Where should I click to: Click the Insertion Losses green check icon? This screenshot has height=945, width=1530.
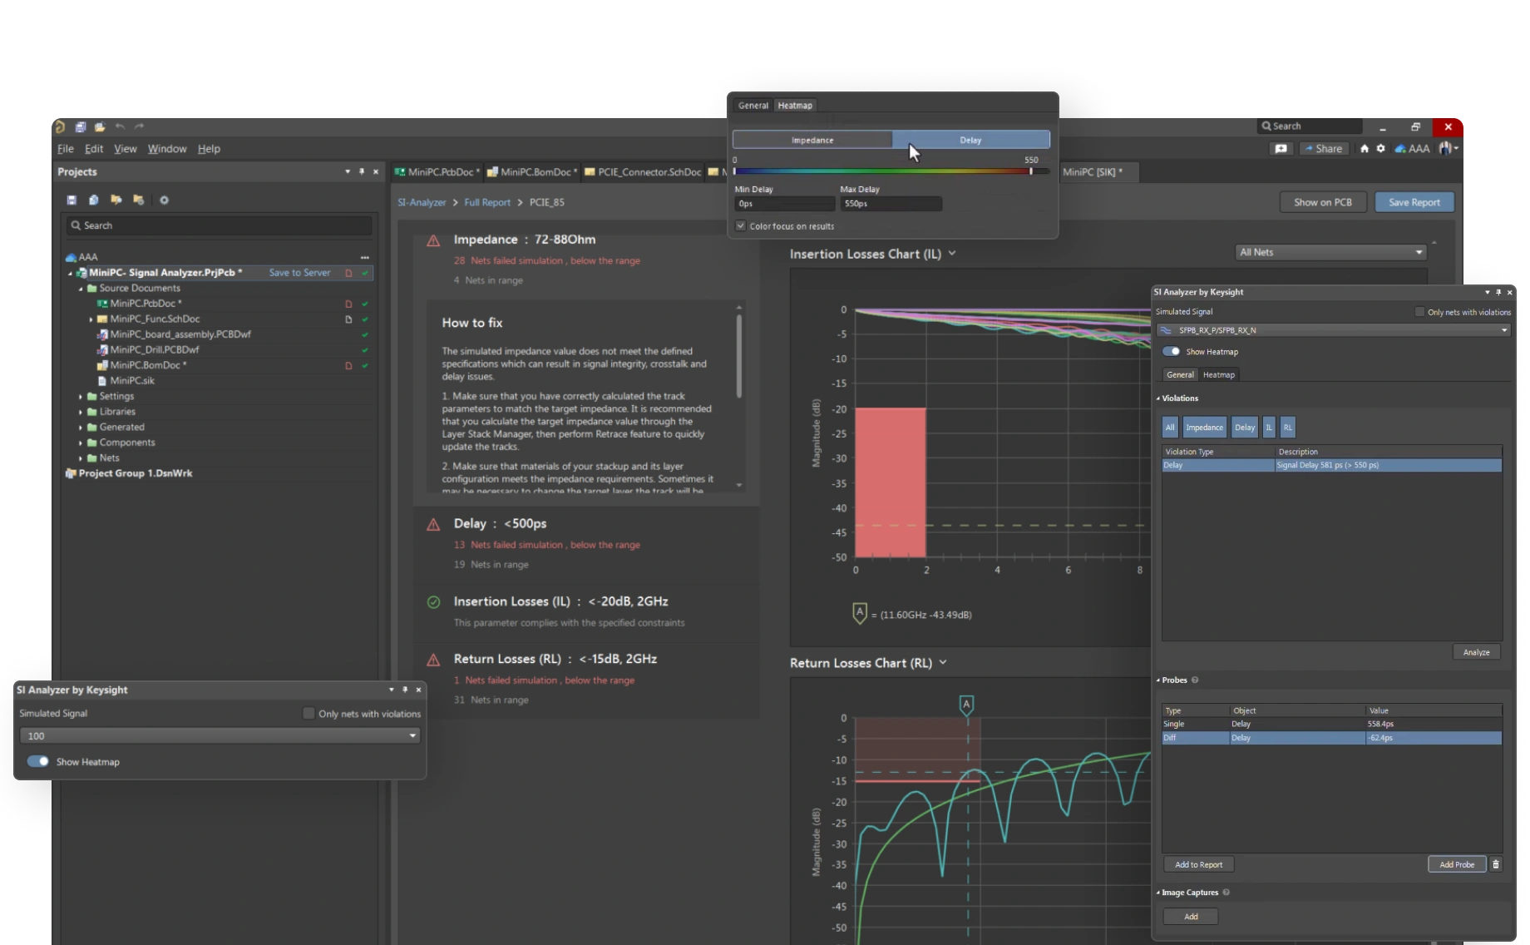coord(433,602)
